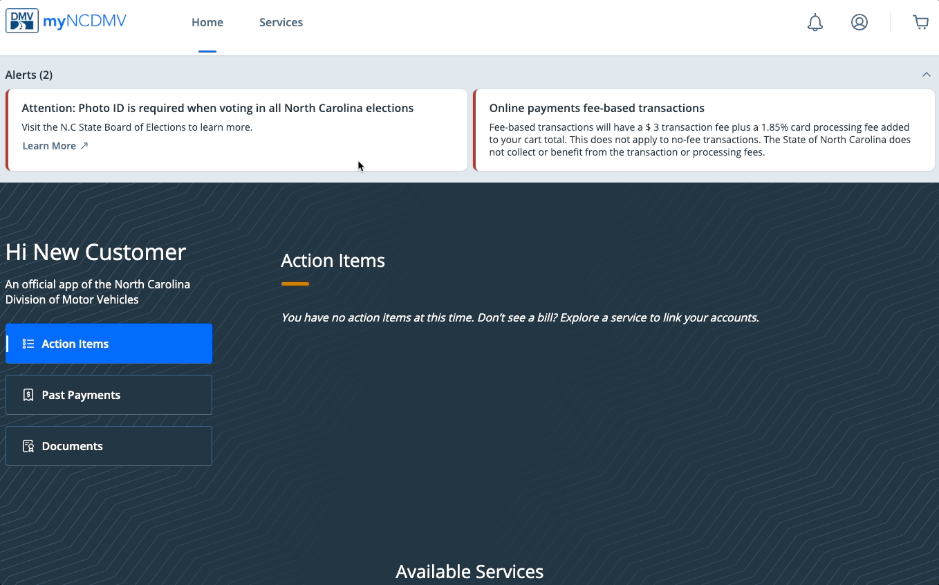Open the notifications bell icon
939x585 pixels.
[x=815, y=23]
